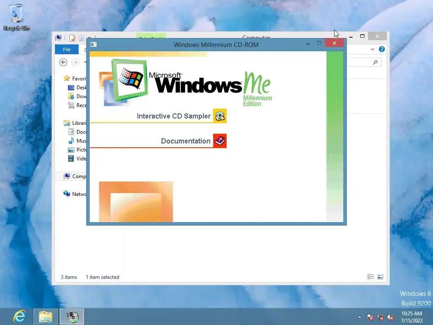Select Libraries in the navigation pane
433x325 pixels.
(x=75, y=123)
